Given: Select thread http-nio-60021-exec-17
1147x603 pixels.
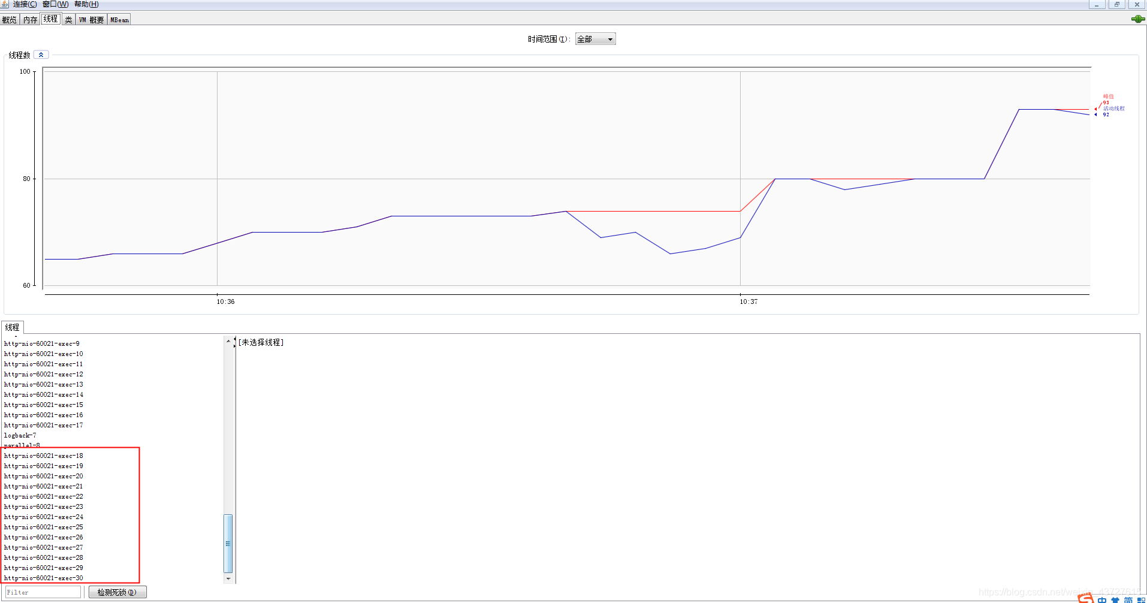Looking at the screenshot, I should click(x=44, y=426).
